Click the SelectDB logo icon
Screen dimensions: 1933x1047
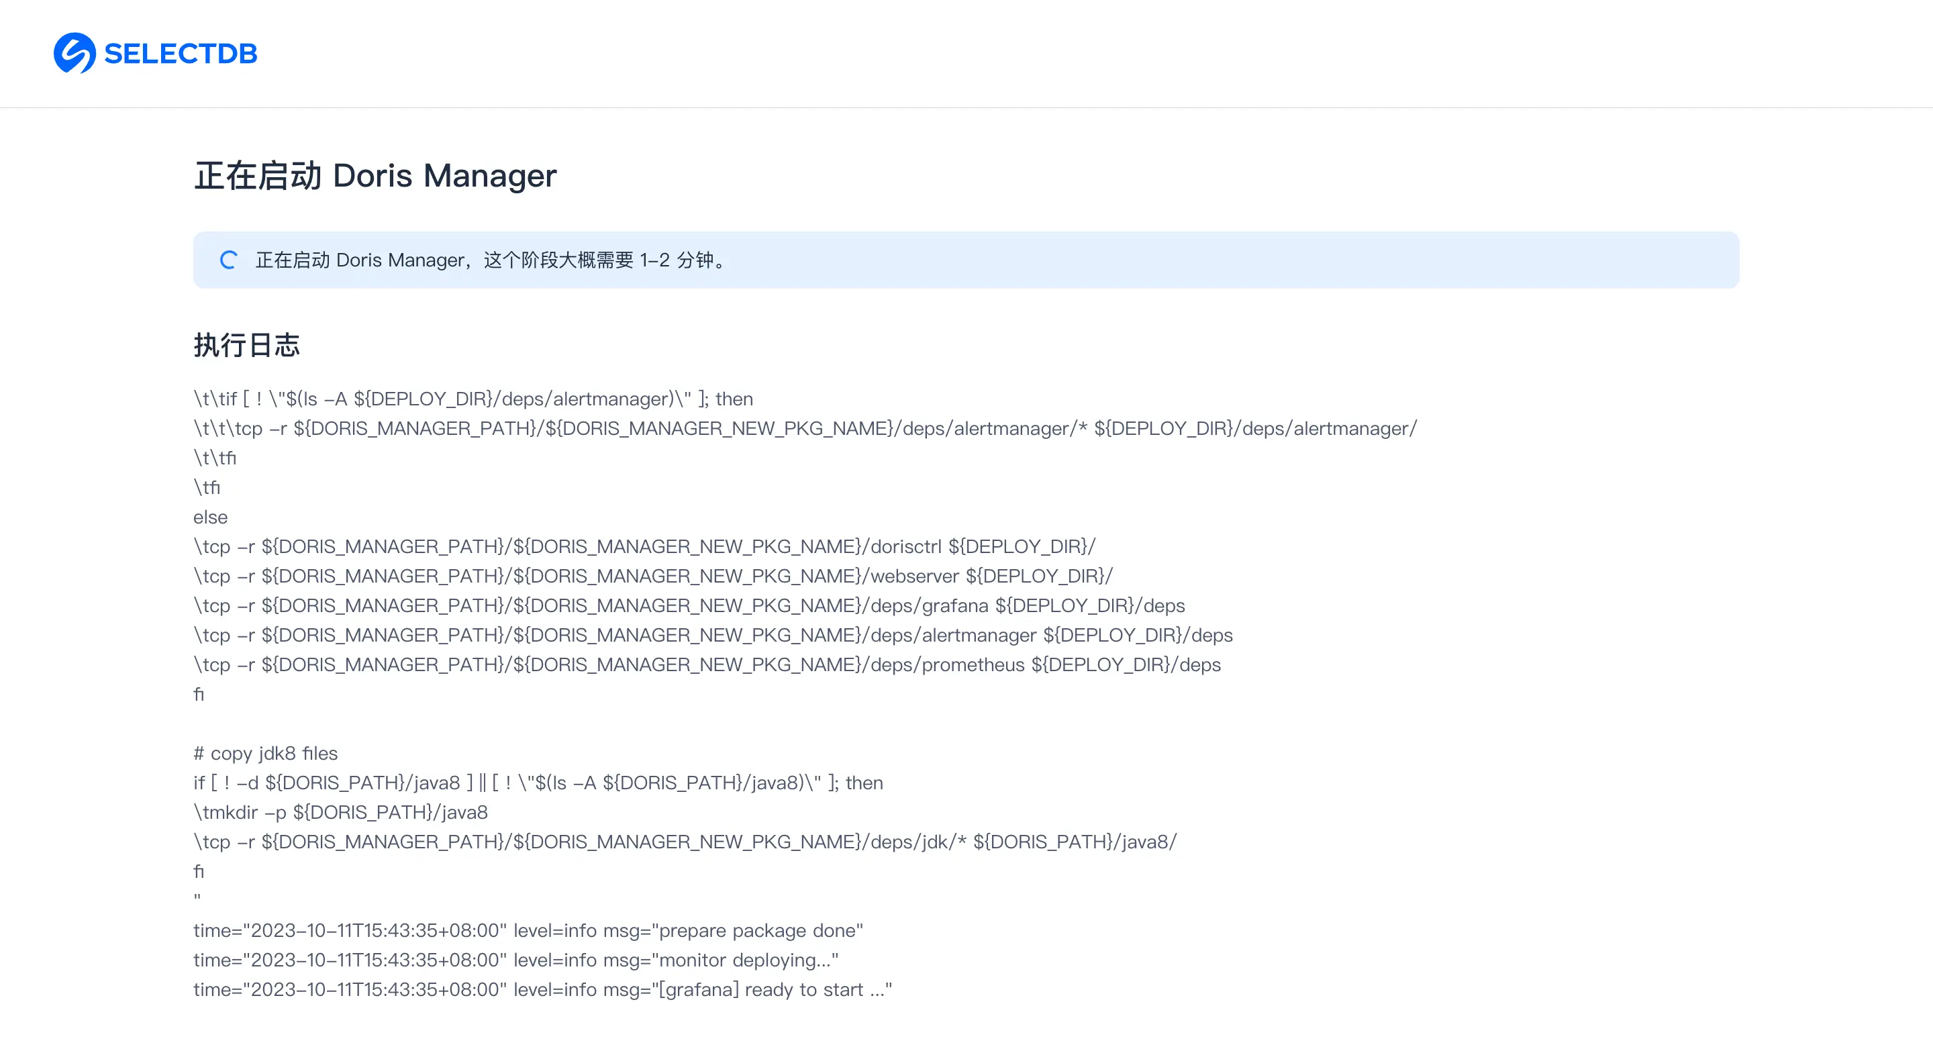pyautogui.click(x=75, y=53)
